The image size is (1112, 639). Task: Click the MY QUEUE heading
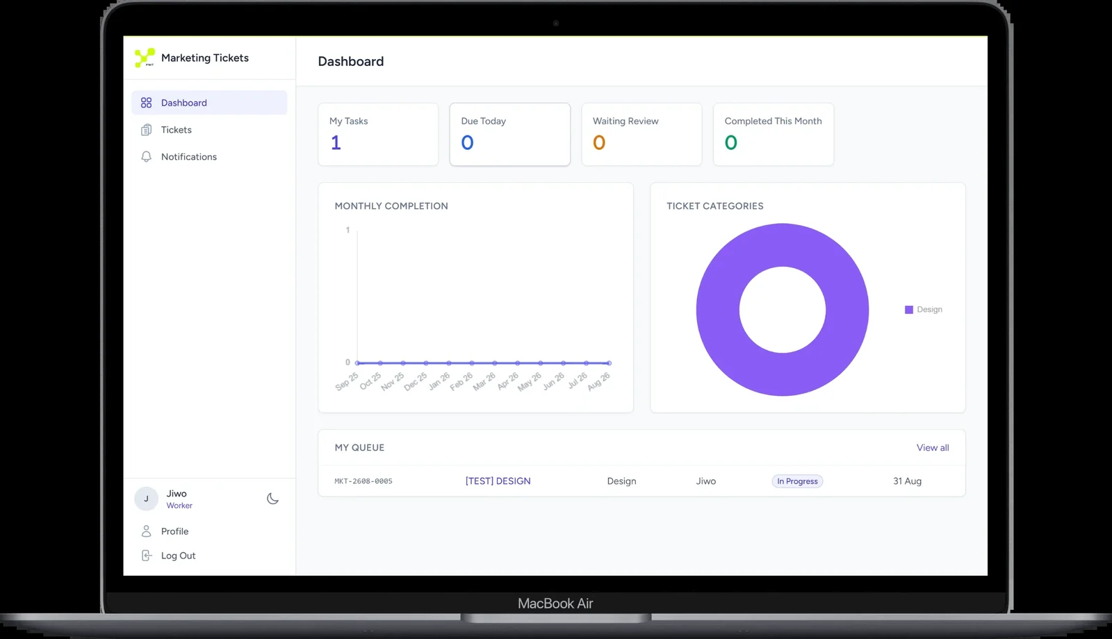click(x=359, y=448)
